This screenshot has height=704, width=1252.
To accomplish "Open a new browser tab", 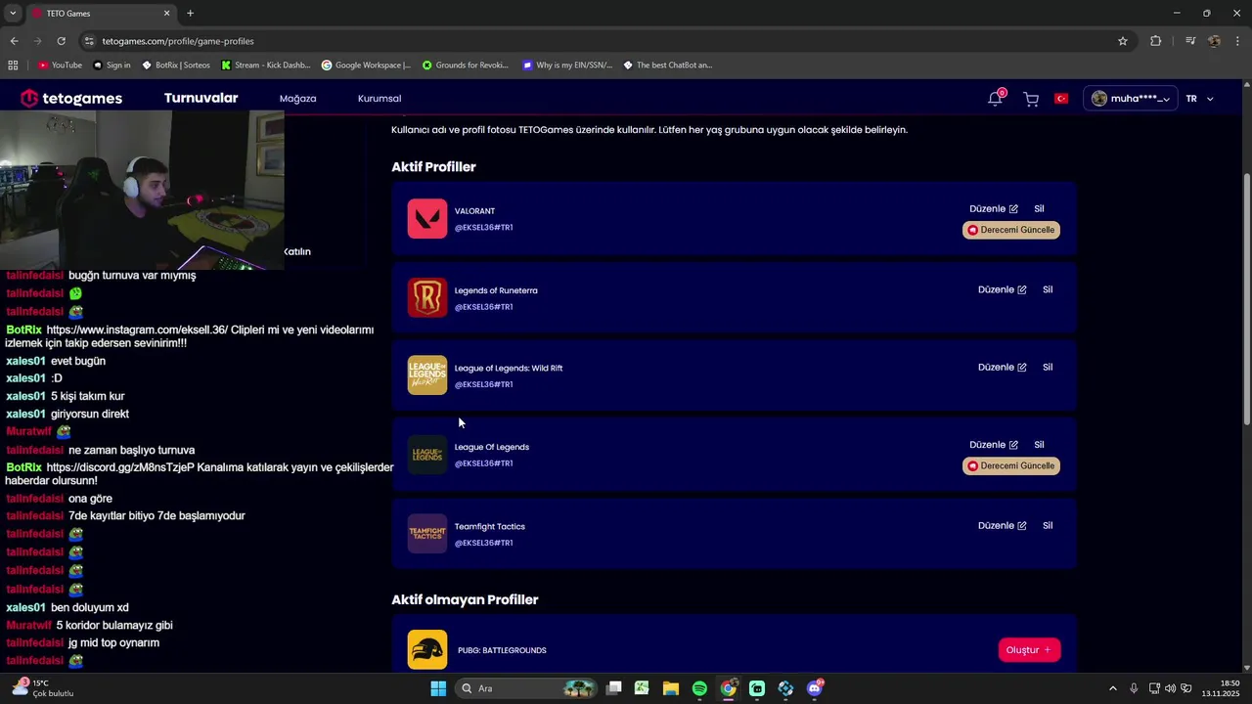I will (190, 14).
